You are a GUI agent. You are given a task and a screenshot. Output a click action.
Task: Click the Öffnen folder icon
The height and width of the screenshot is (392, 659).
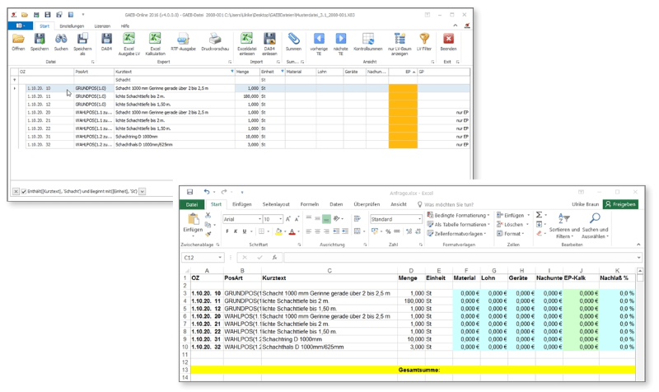coord(18,40)
